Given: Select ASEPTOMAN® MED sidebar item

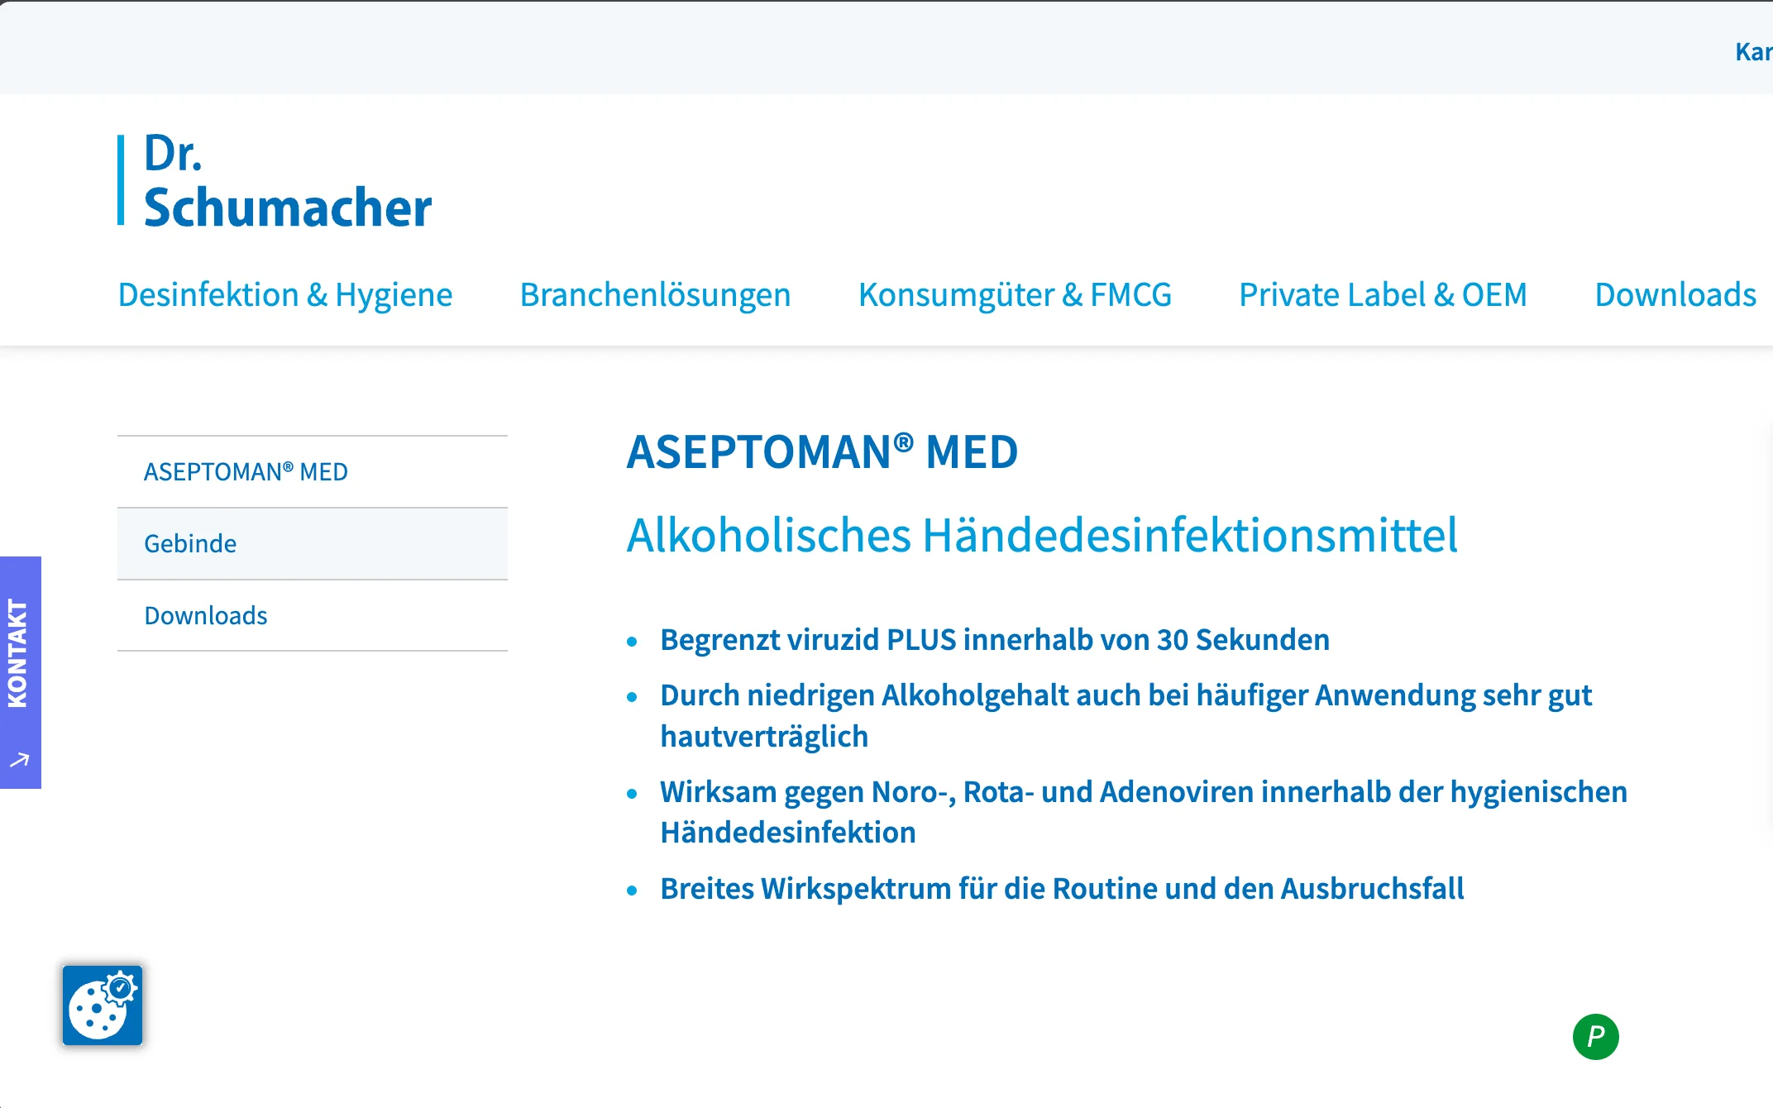Looking at the screenshot, I should click(x=313, y=471).
